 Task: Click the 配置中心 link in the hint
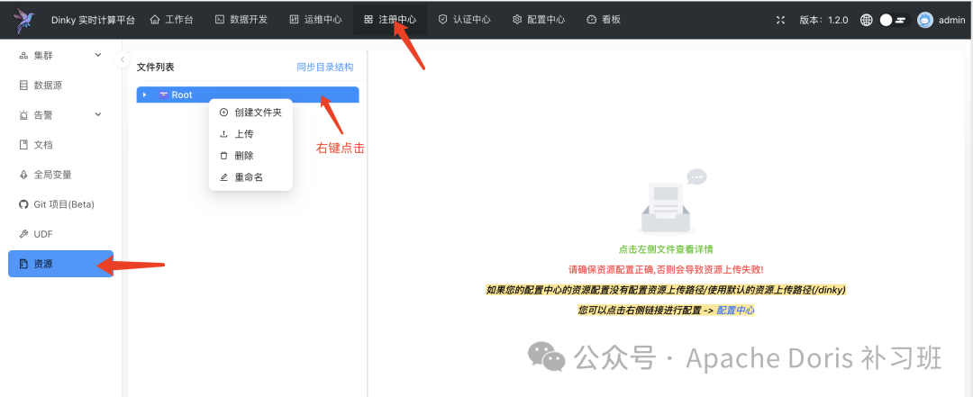735,311
